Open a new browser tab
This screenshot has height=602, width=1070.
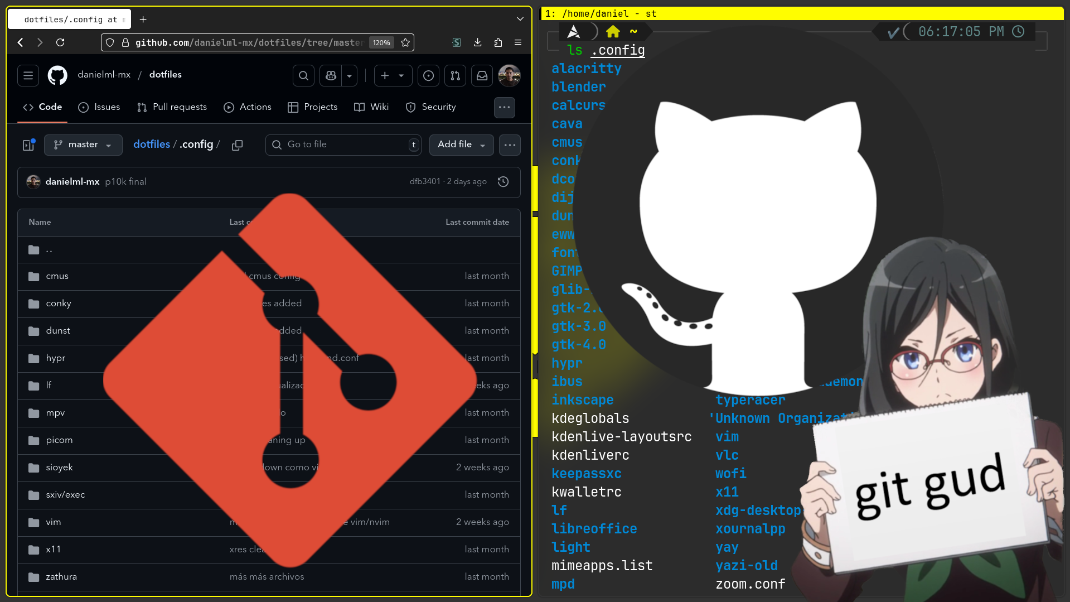[x=143, y=19]
